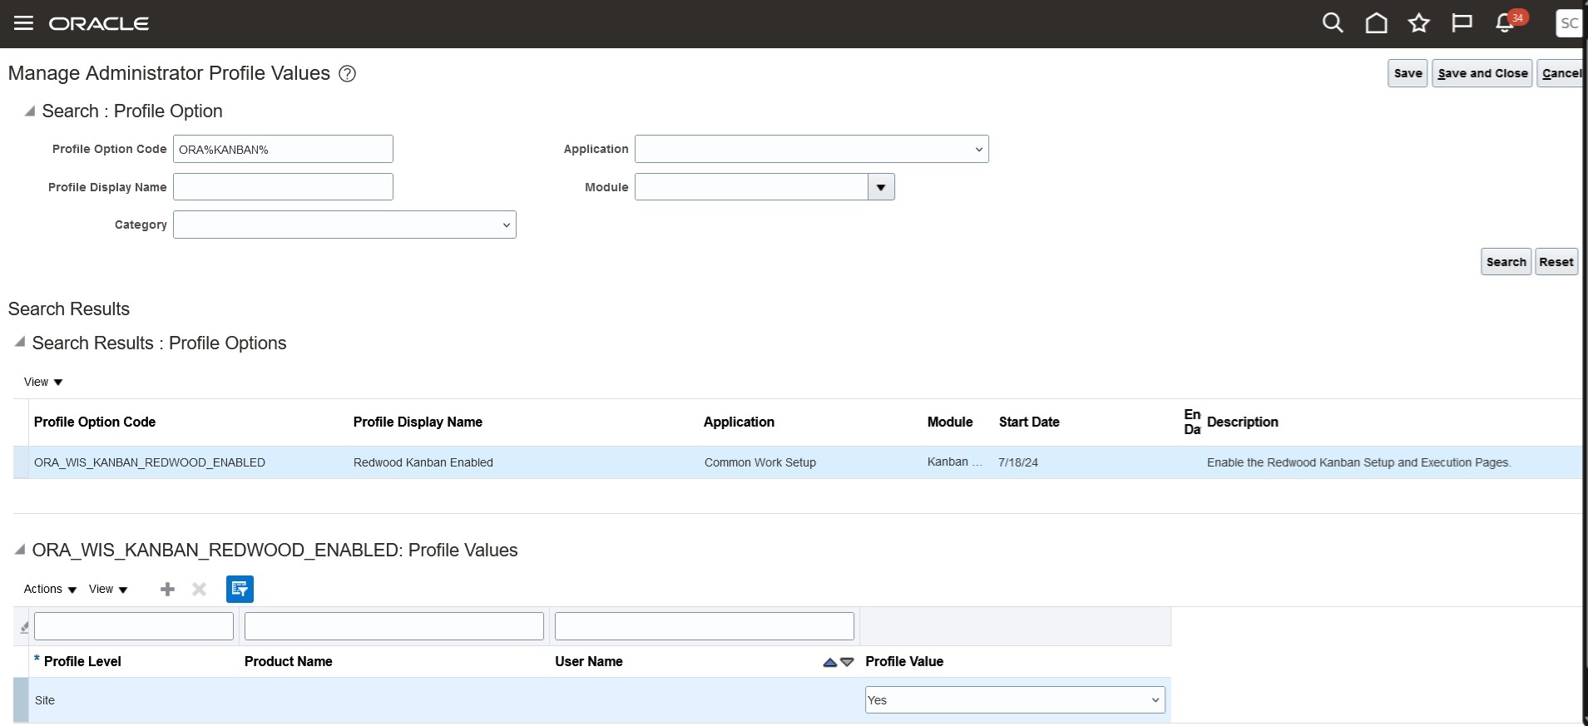The height and width of the screenshot is (726, 1588).
Task: Click Application column header
Action: (x=739, y=422)
